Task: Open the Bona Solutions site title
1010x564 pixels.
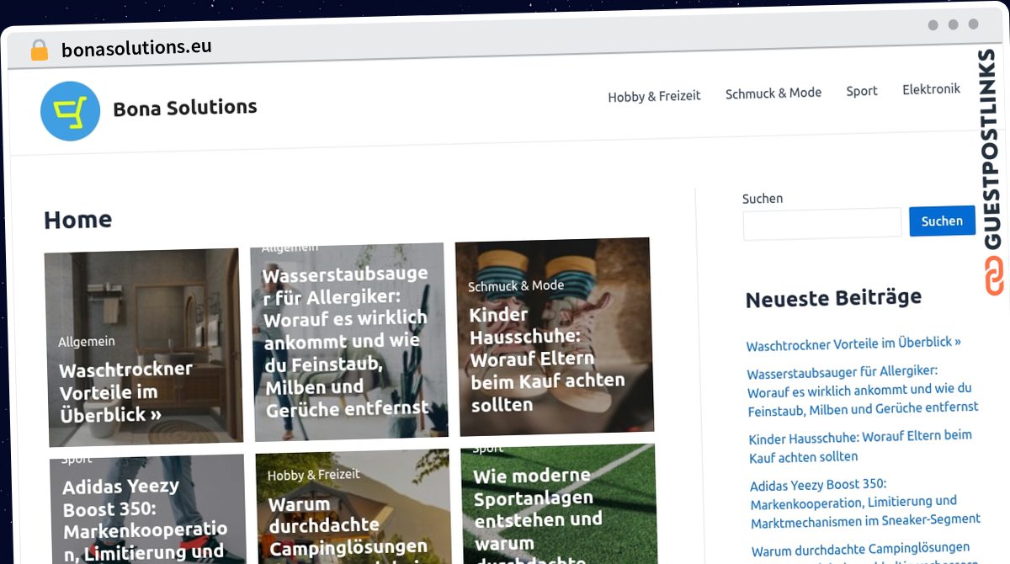Action: pyautogui.click(x=185, y=108)
